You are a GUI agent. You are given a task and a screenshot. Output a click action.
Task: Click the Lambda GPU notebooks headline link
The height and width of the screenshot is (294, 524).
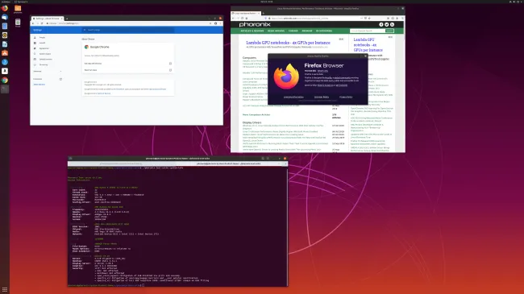click(288, 43)
